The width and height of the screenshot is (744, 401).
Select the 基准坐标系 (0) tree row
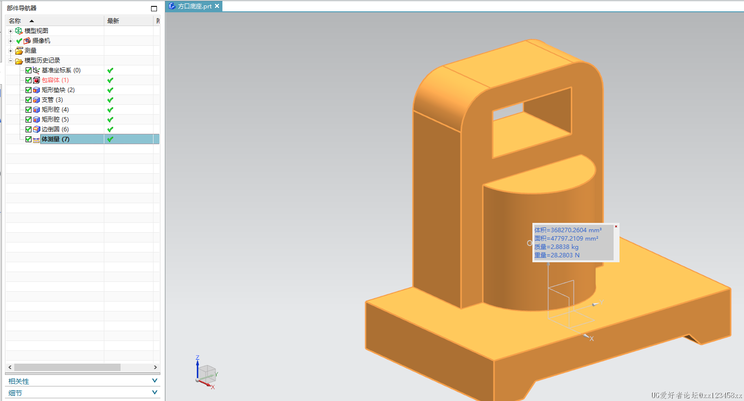[82, 70]
